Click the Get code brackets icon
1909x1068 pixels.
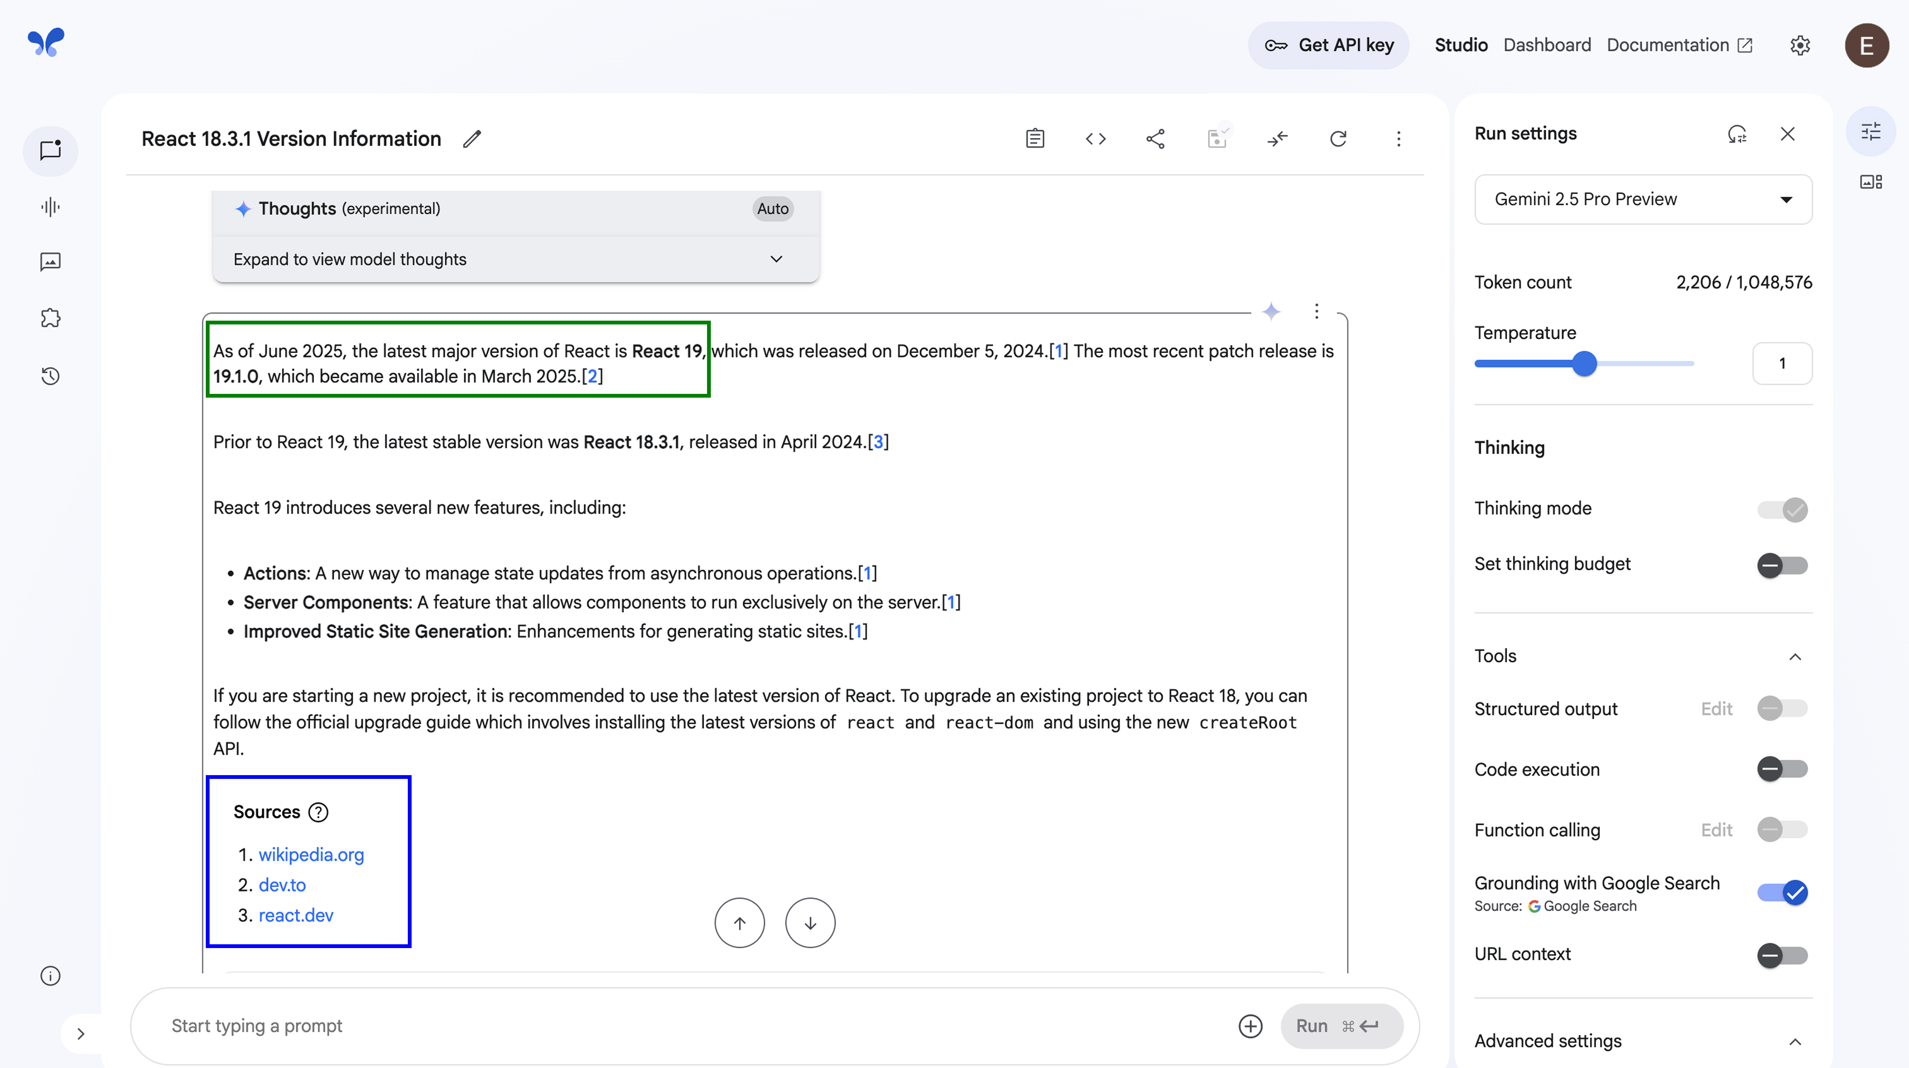(1096, 138)
